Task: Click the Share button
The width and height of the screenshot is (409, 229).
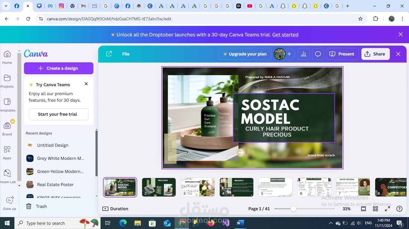Action: [x=375, y=54]
